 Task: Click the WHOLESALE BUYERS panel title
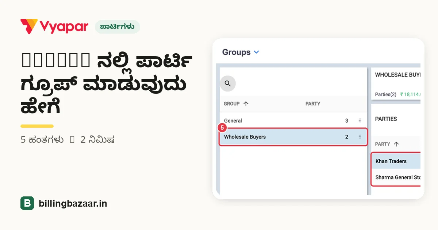(x=398, y=75)
